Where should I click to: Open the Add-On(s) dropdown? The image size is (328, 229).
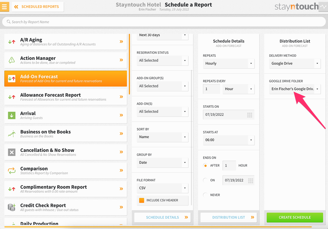(x=163, y=112)
